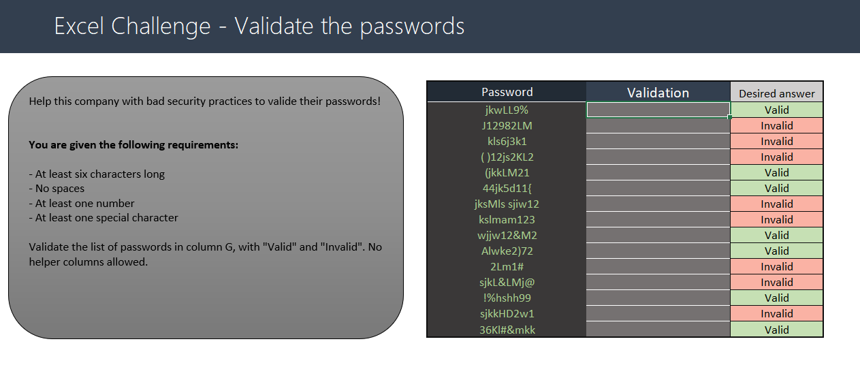Screen dimensions: 860x380
Task: Click the gray requirements instruction box
Action: pos(206,208)
